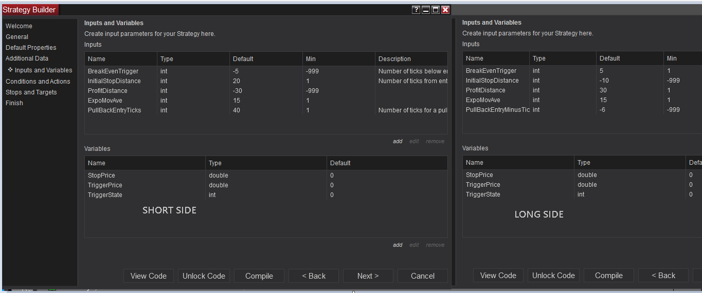Compile the short side strategy
The height and width of the screenshot is (293, 702).
click(x=259, y=276)
